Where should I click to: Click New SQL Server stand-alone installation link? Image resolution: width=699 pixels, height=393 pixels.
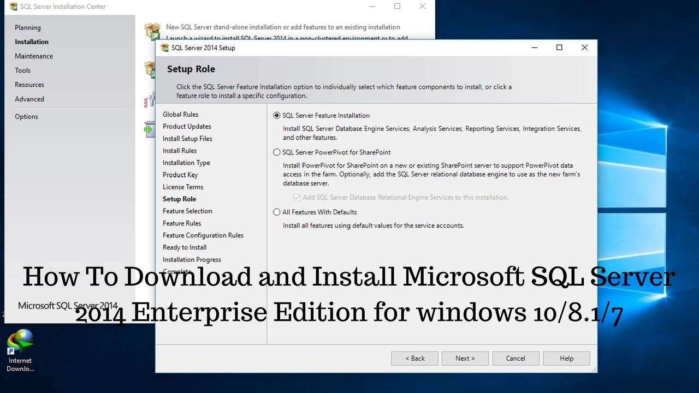[x=283, y=27]
